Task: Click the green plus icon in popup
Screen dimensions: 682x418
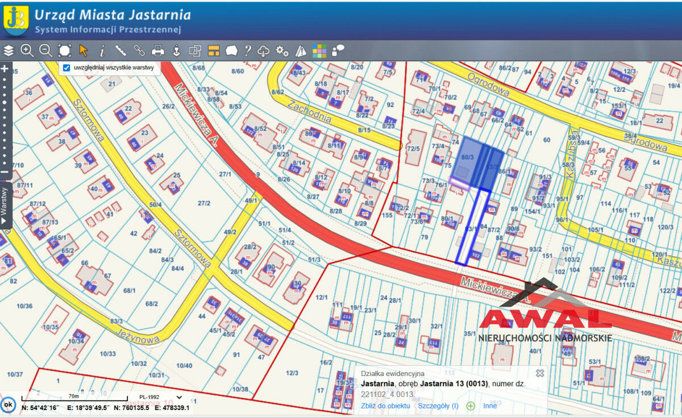Action: [x=471, y=406]
